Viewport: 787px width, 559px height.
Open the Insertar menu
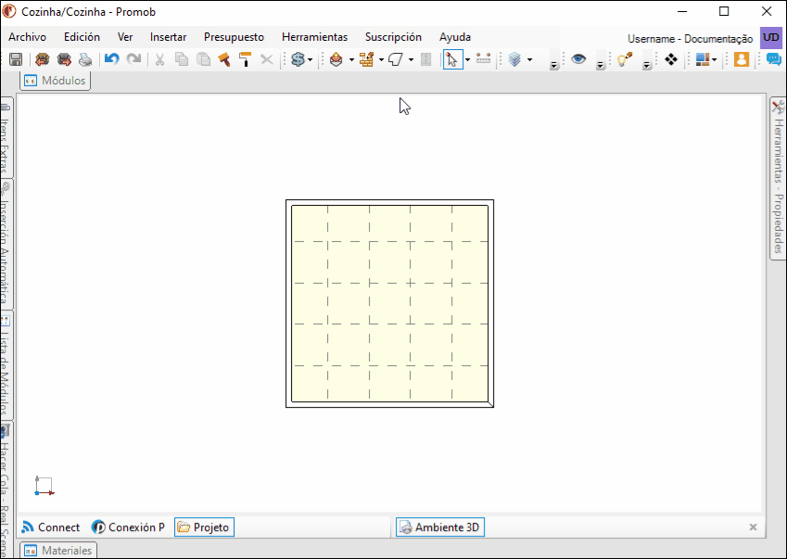168,37
